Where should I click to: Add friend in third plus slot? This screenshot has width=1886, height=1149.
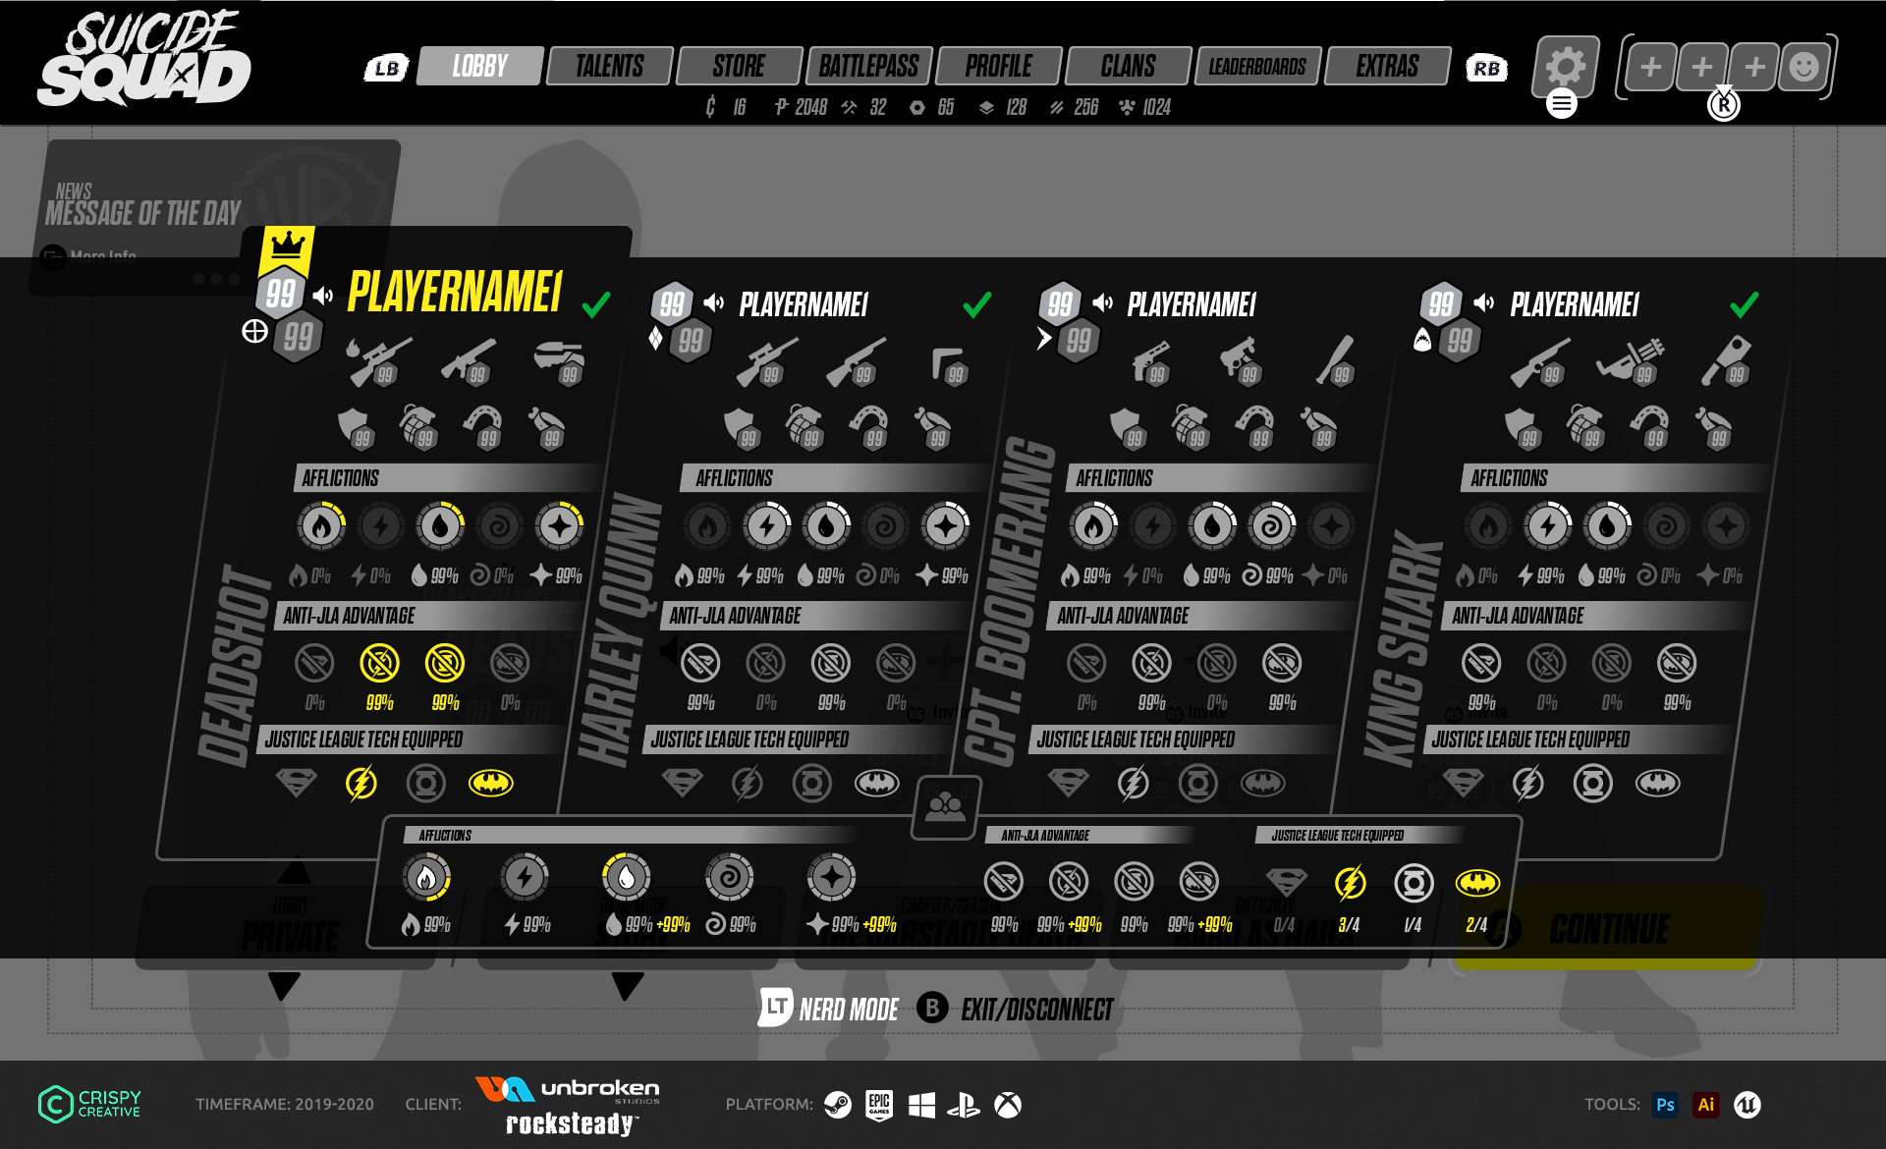(x=1754, y=67)
